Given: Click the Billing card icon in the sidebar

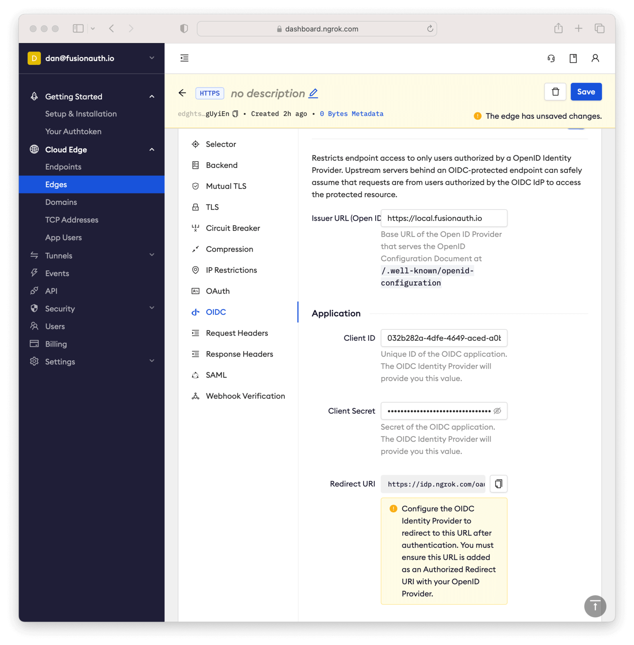Looking at the screenshot, I should pos(34,344).
